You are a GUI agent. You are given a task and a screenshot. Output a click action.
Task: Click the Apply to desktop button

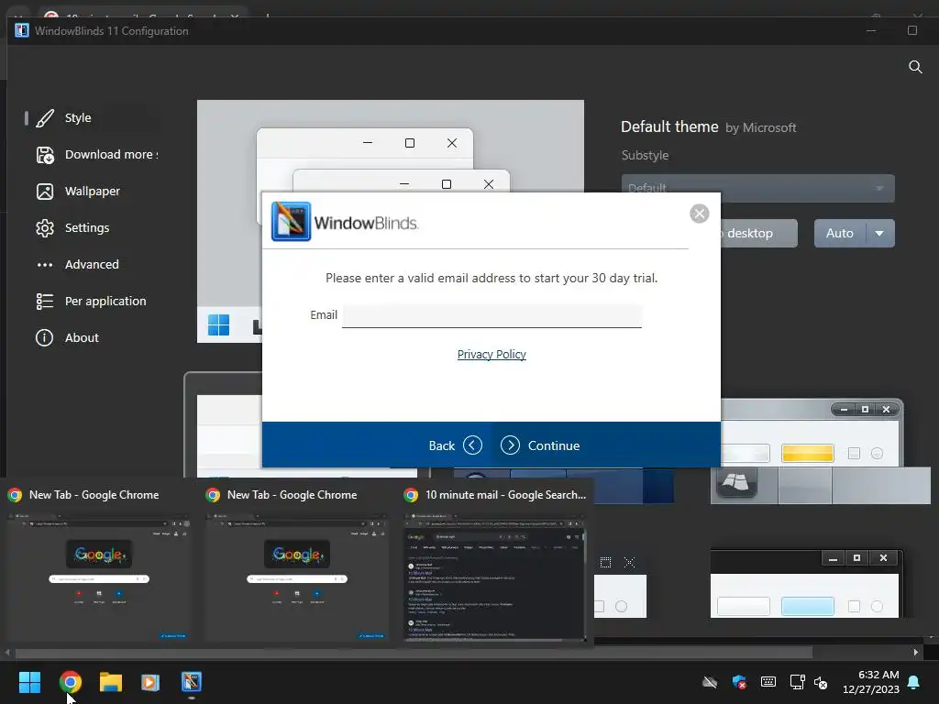click(x=757, y=233)
